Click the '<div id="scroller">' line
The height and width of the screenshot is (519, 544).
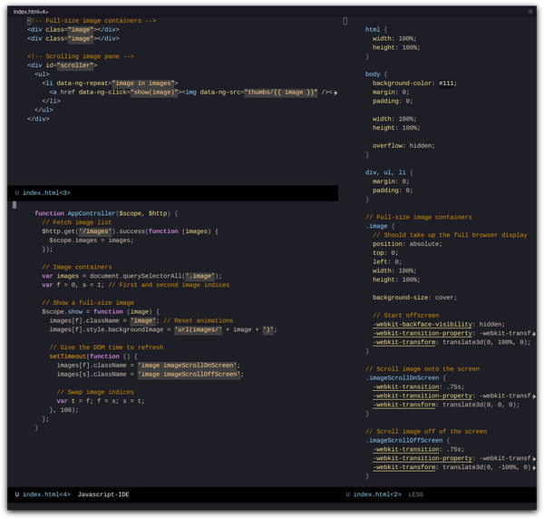(x=63, y=65)
